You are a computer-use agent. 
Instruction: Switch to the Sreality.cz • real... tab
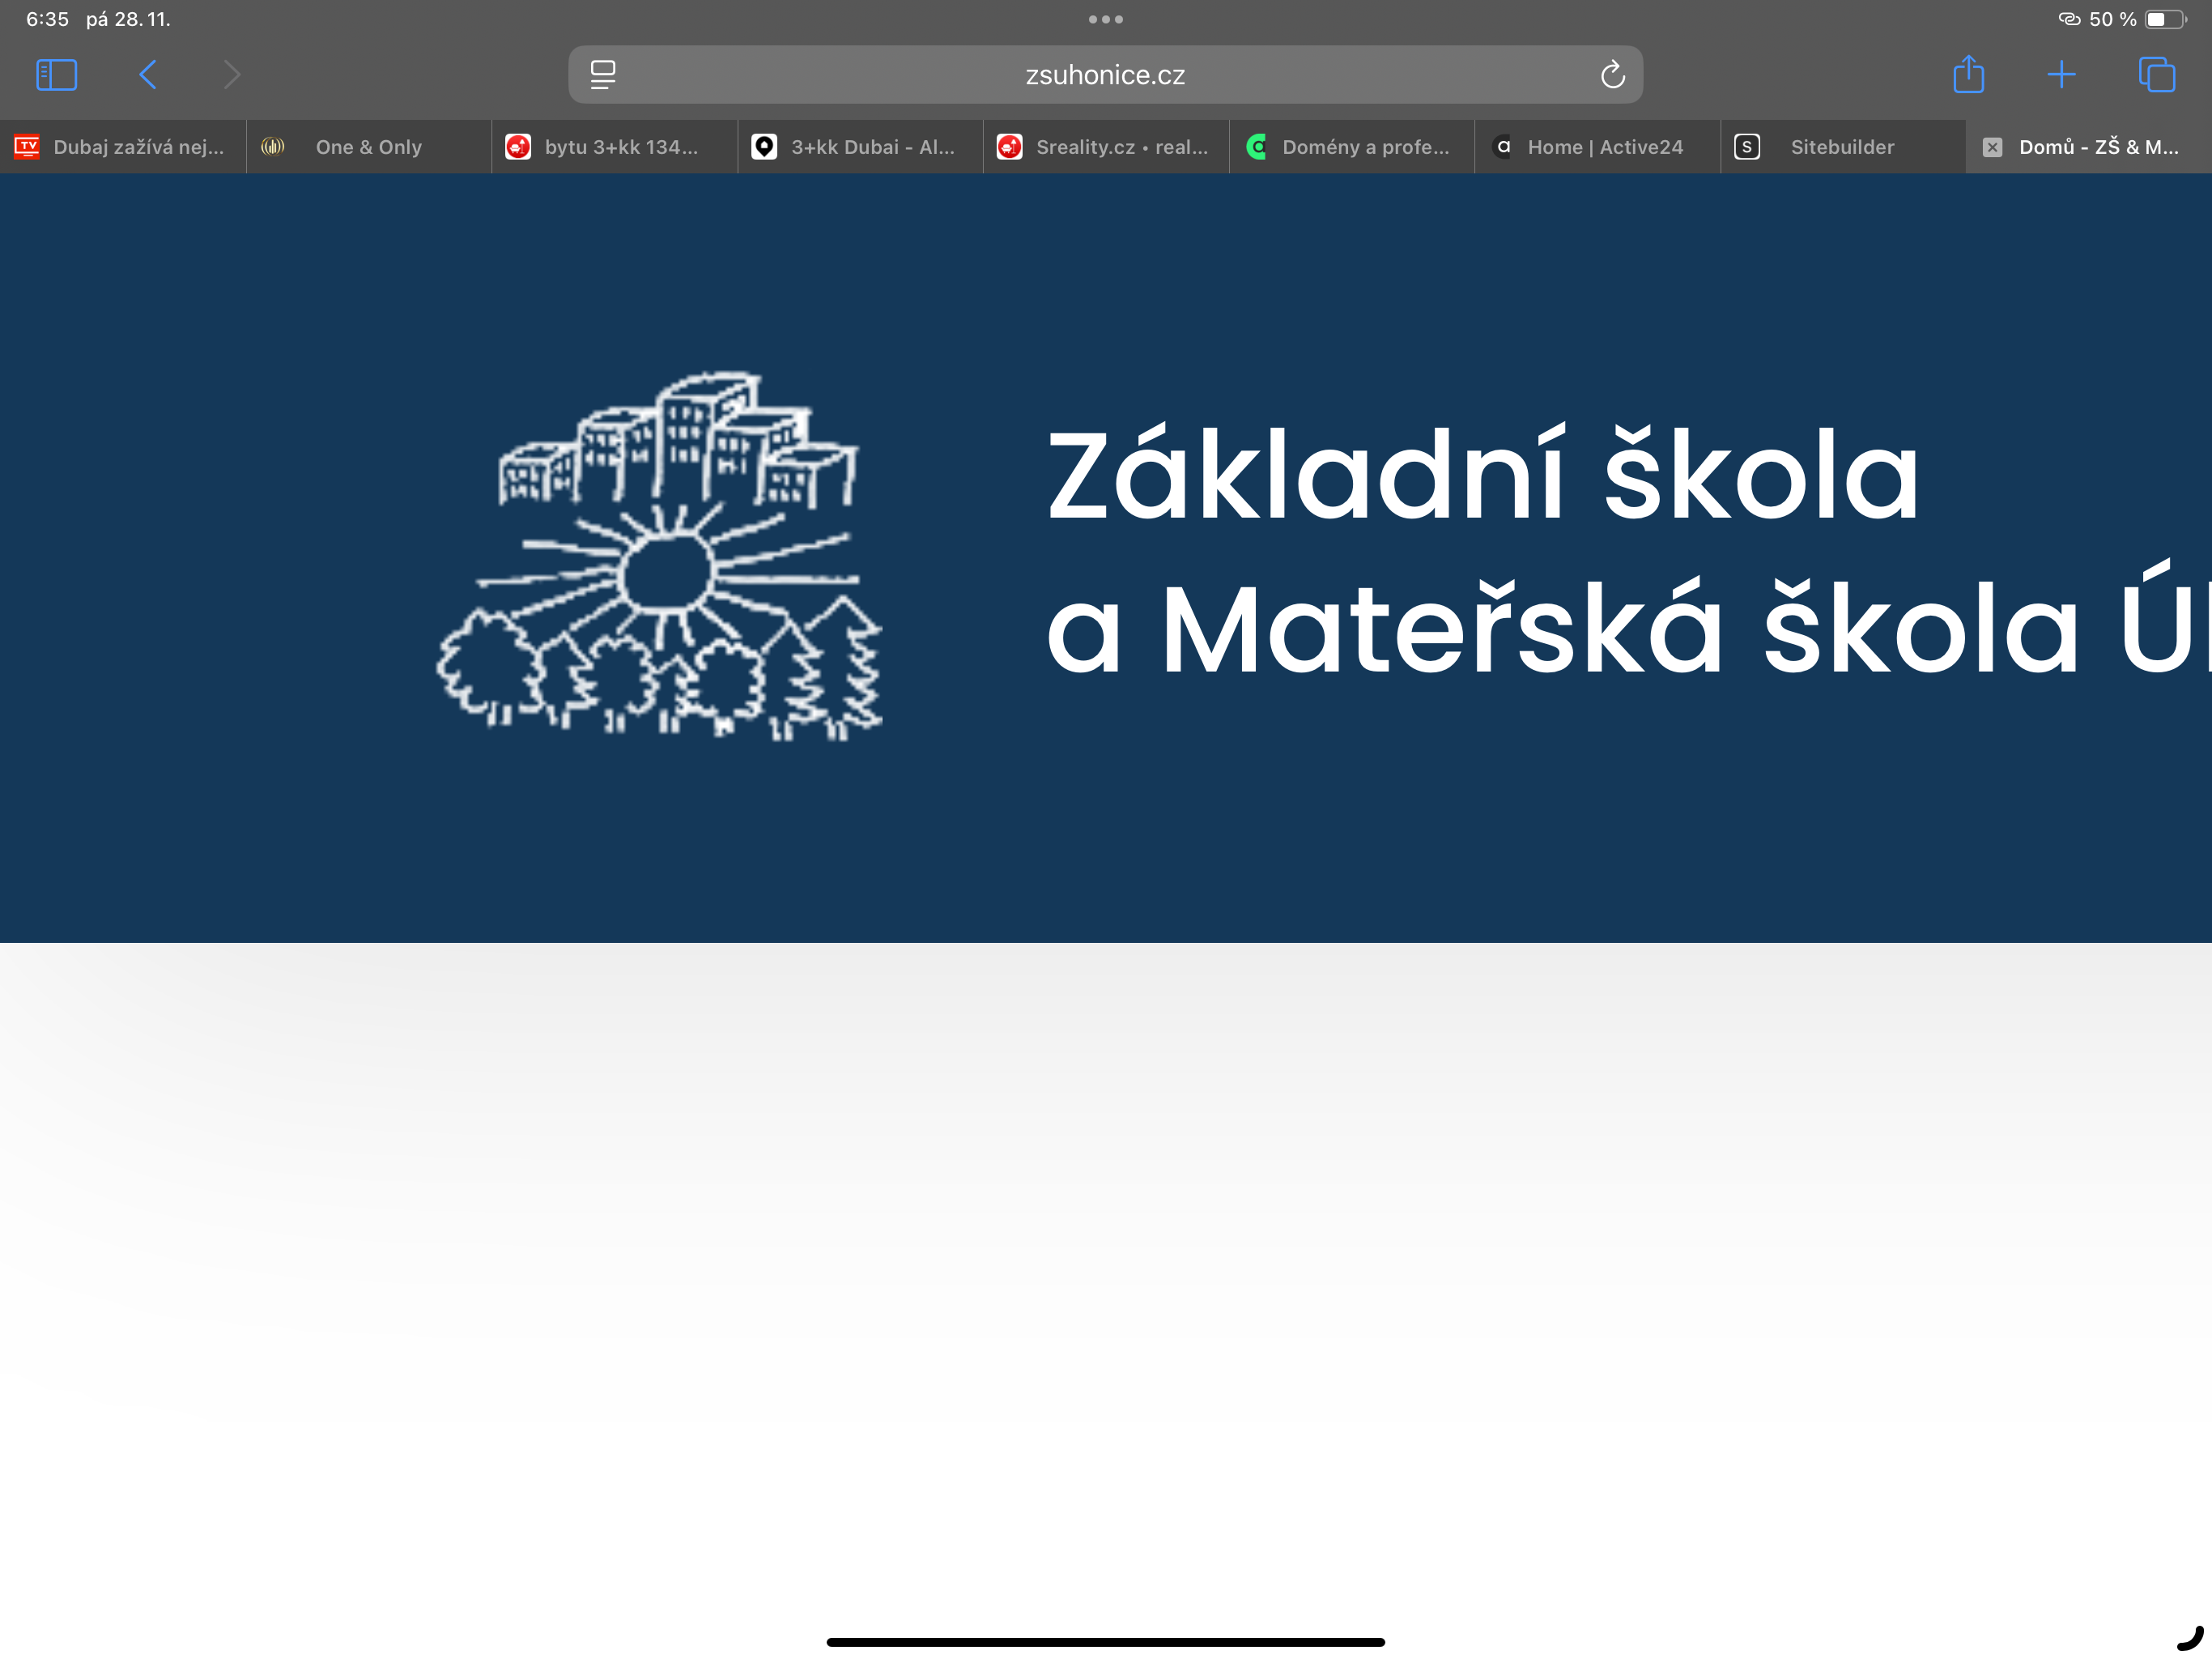pyautogui.click(x=1106, y=147)
